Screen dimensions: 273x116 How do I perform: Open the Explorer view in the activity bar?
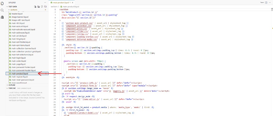[x=2, y=3]
